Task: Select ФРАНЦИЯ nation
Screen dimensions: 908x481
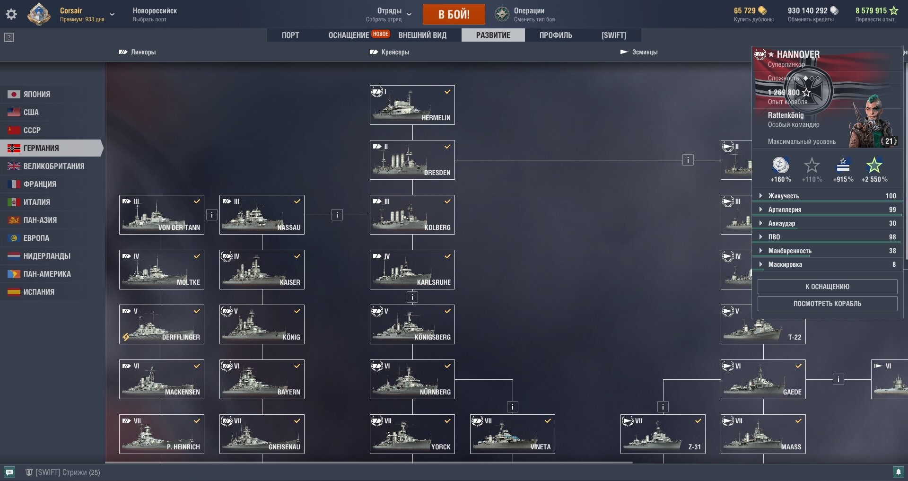Action: (x=52, y=184)
